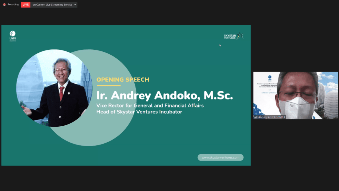The height and width of the screenshot is (191, 339).
Task: Click the red LIVE badge
Action: pyautogui.click(x=25, y=5)
